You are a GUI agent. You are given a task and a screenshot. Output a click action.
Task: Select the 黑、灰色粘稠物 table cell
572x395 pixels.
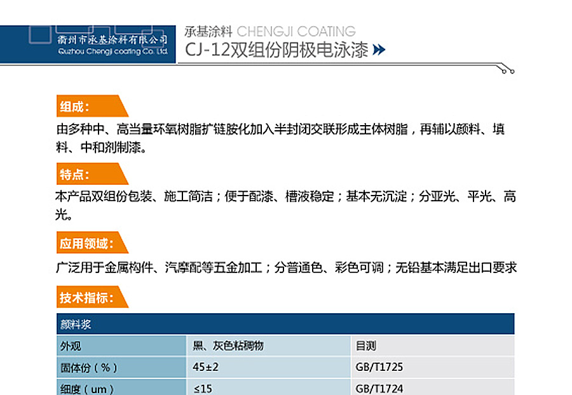pyautogui.click(x=268, y=346)
